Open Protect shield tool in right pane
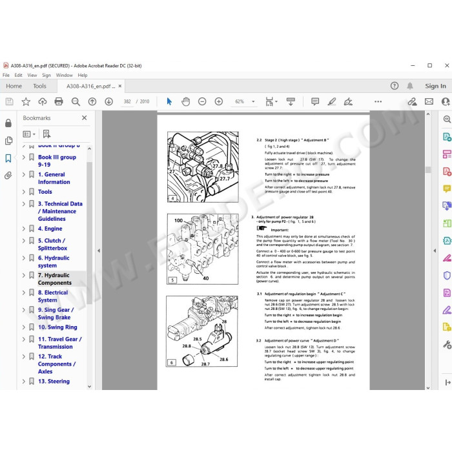This screenshot has height=452, width=452. (x=447, y=275)
